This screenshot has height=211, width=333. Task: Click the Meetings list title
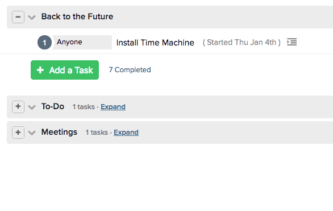(59, 132)
